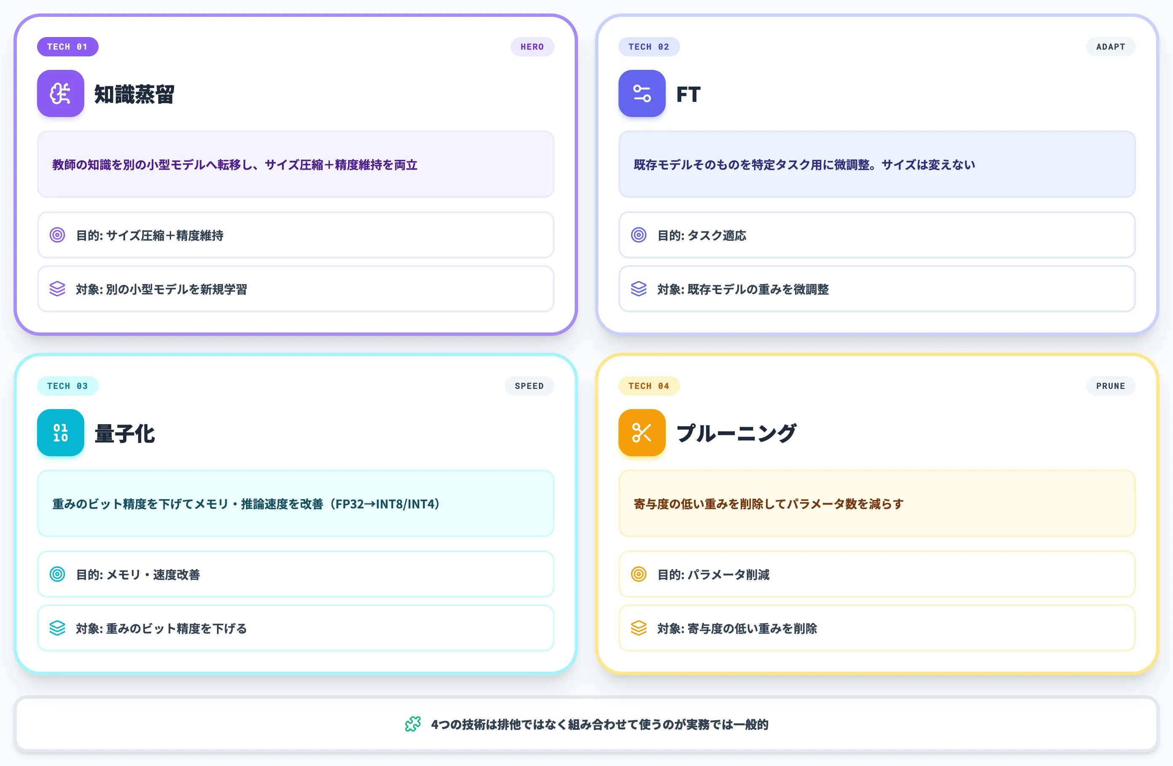Click the SPEED tag
This screenshot has height=766, width=1173.
click(x=529, y=386)
